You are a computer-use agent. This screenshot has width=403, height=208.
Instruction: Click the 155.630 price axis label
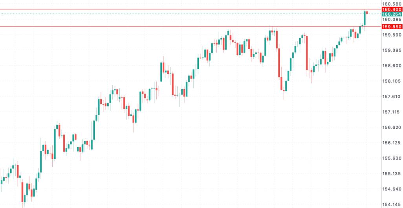click(x=392, y=158)
